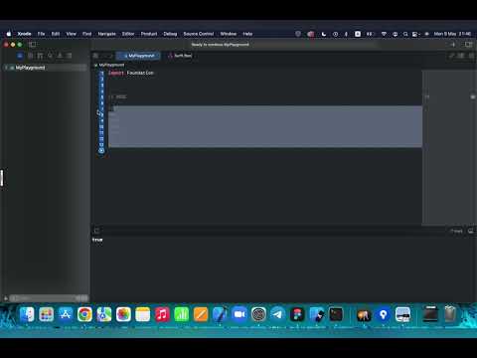
Task: Click the date and time in menu bar
Action: tap(452, 34)
